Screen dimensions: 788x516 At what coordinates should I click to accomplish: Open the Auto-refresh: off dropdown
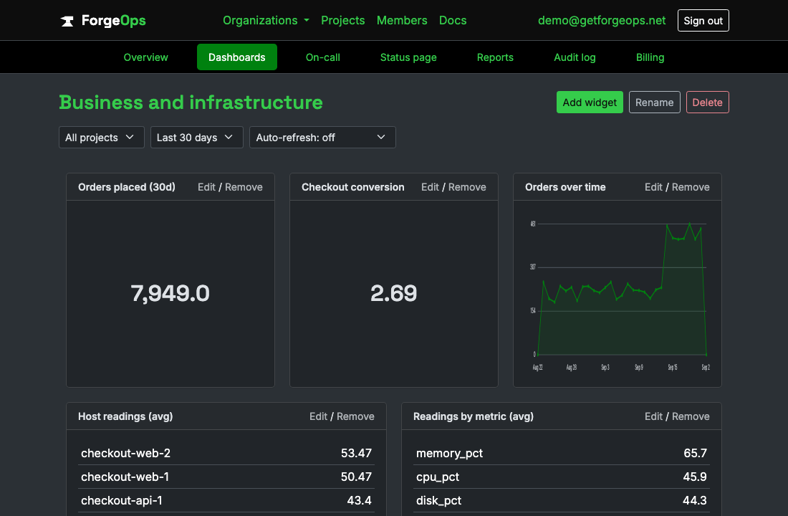[322, 138]
